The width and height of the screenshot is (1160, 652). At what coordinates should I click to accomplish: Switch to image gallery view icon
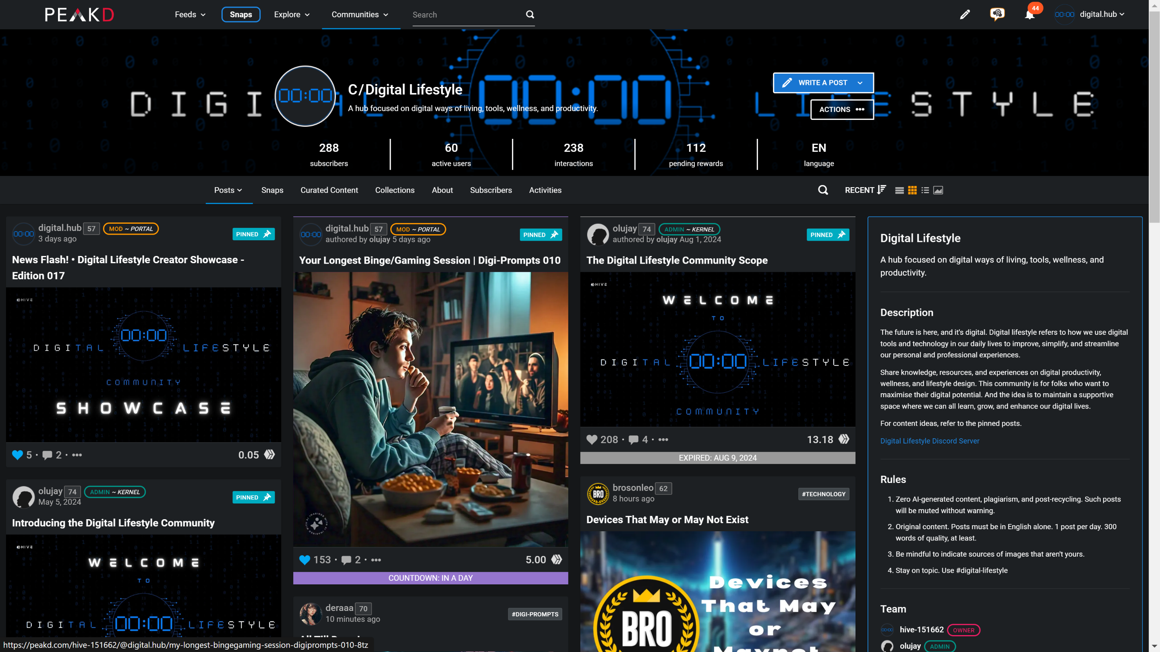pyautogui.click(x=938, y=190)
